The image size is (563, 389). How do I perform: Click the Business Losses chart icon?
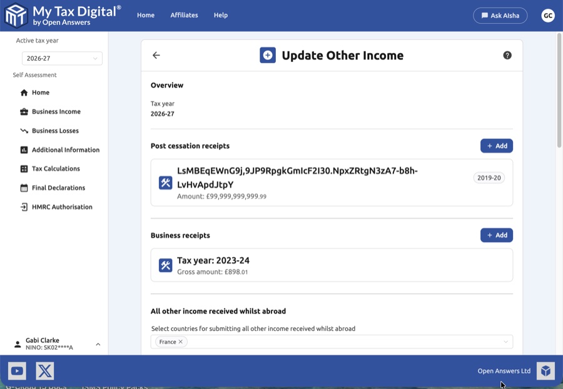tap(23, 131)
